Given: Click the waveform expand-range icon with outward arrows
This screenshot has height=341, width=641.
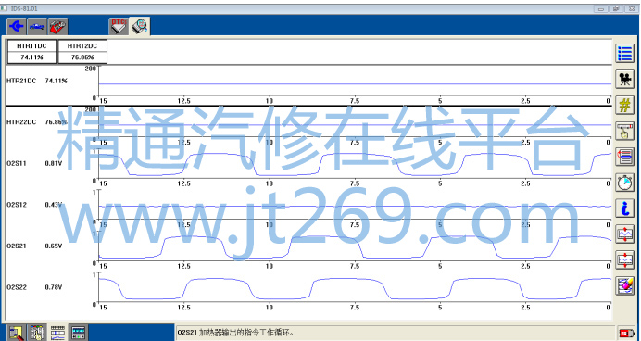Looking at the screenshot, I should point(624,234).
